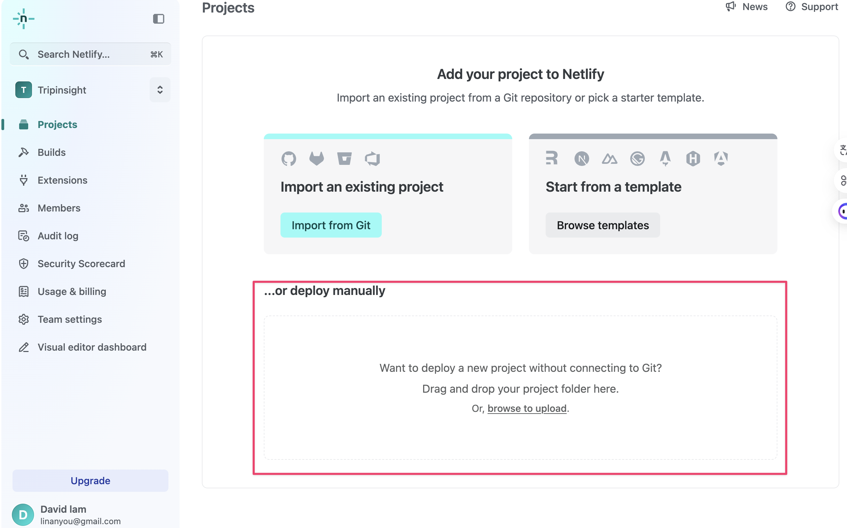The image size is (847, 528).
Task: Open the Audit log
Action: pos(58,236)
